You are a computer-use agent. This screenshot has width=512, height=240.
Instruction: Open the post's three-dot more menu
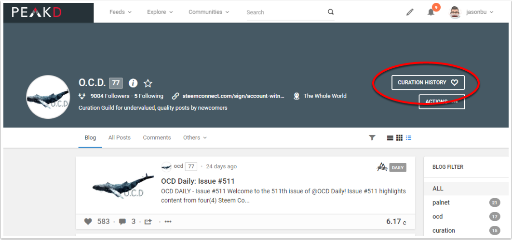(168, 222)
